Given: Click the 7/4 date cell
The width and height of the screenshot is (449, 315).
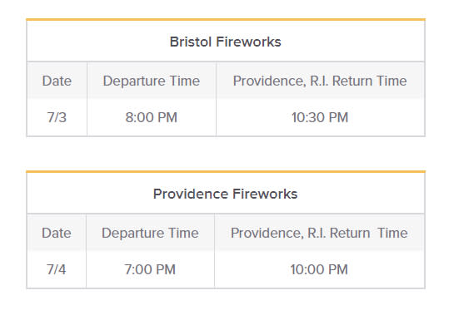Looking at the screenshot, I should click(57, 269).
